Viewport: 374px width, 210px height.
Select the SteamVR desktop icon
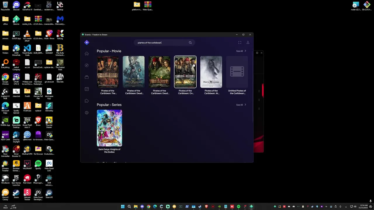tap(49, 194)
